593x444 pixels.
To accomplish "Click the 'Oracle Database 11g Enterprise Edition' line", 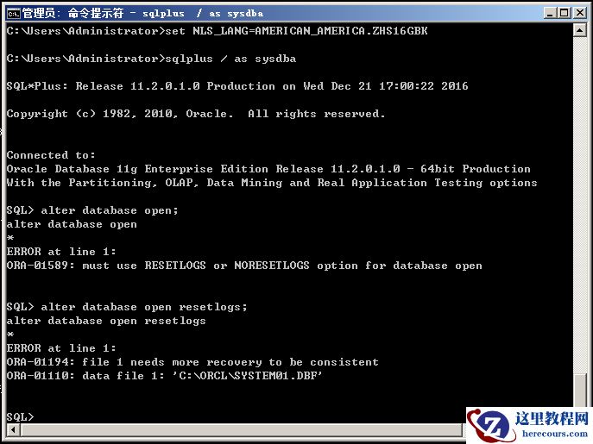I will (x=268, y=169).
